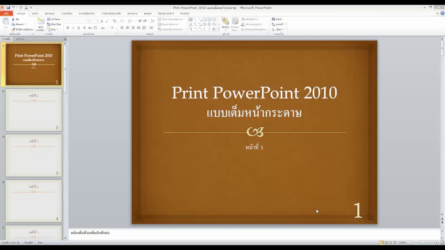445x250 pixels.
Task: Click zoom in plus button
Action: [x=436, y=242]
